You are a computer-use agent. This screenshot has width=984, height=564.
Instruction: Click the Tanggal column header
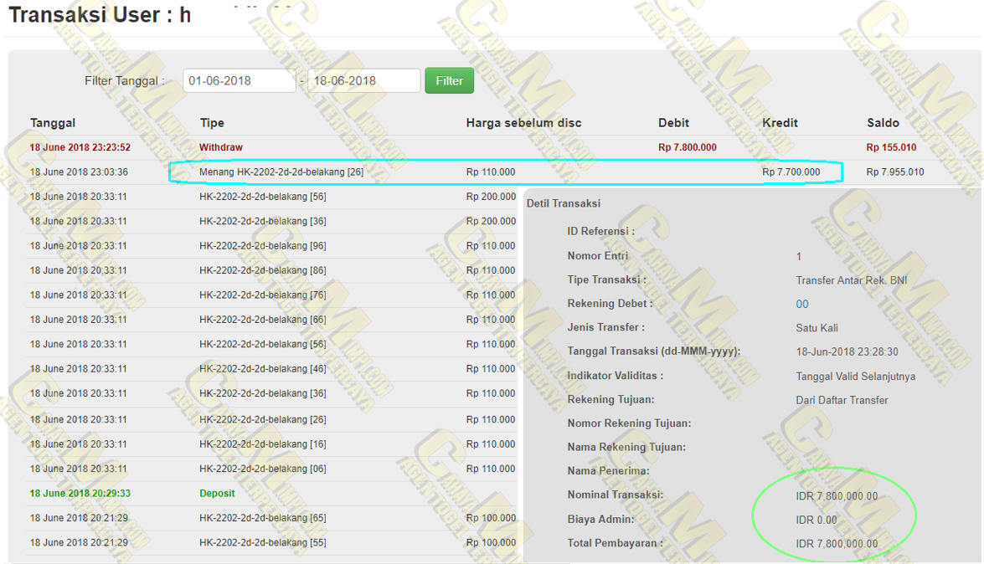(x=53, y=123)
